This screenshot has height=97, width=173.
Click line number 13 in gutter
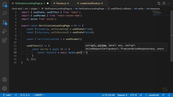click(15, 53)
